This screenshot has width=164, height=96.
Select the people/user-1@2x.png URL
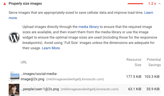click(40, 89)
